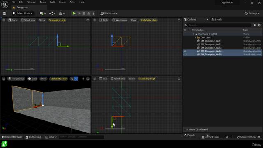Open Back viewport options hamburger menu
Image resolution: width=263 pixels, height=148 pixels.
pyautogui.click(x=4, y=20)
